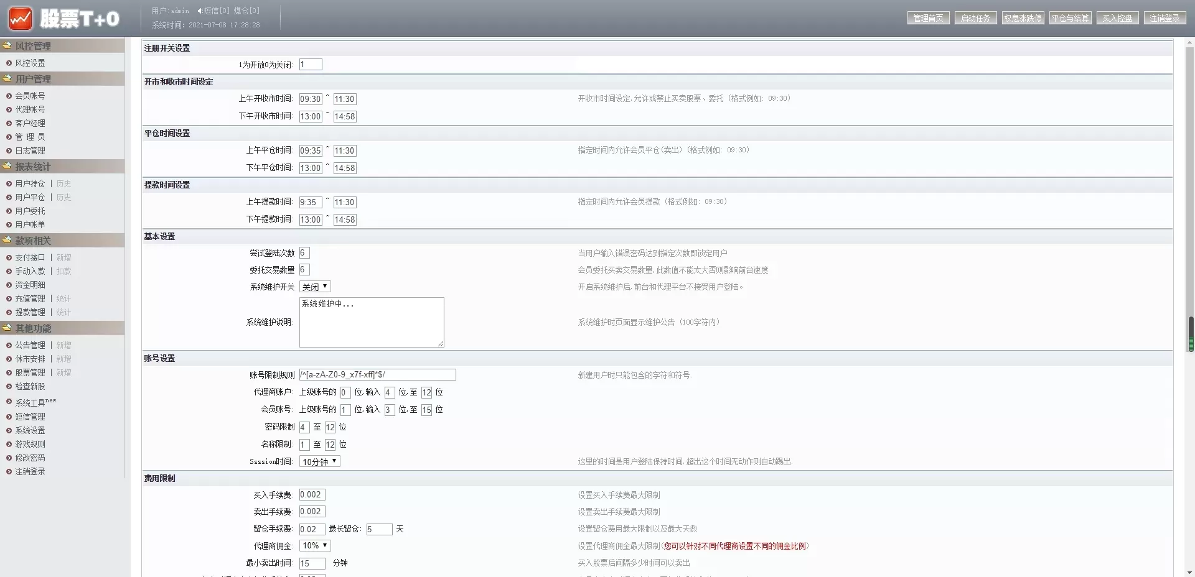Click the 历史 link beside 用户持仓
Screen dimensions: 1195x577
click(x=63, y=183)
